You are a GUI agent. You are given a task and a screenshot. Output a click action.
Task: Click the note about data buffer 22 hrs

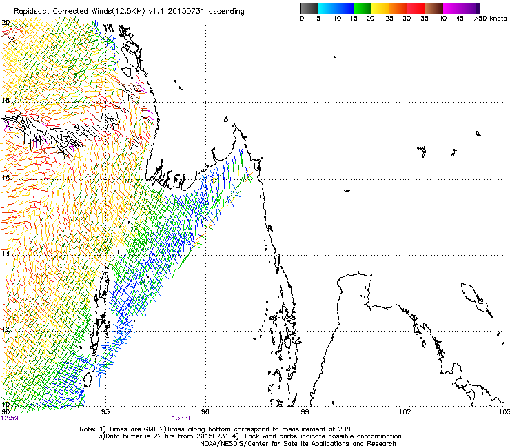[165, 436]
